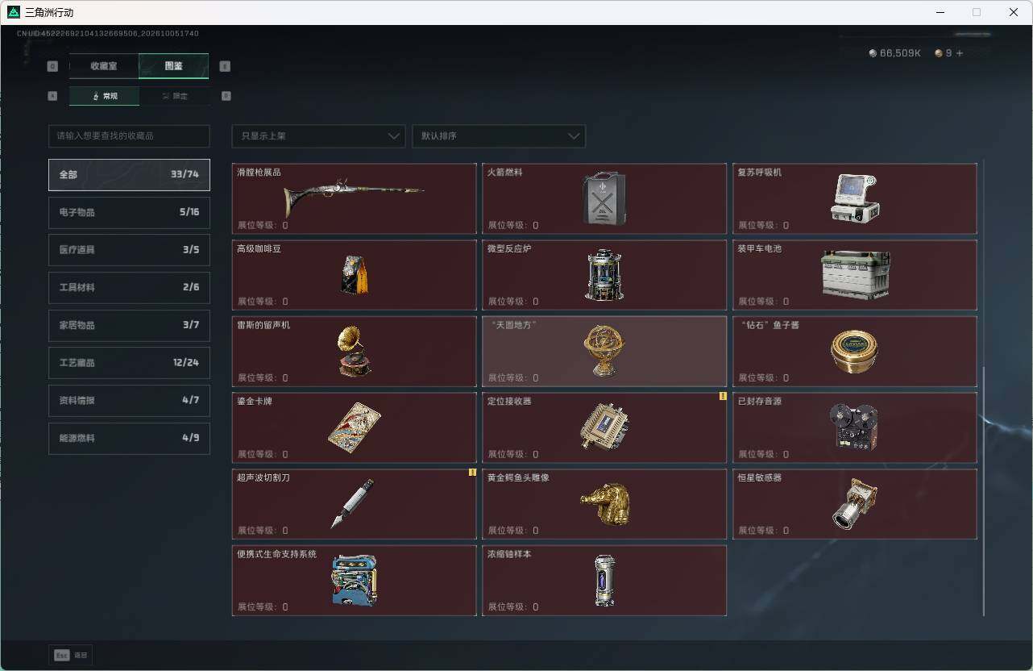Click the collectible search input field
Viewport: 1033px width, 671px height.
(x=129, y=136)
